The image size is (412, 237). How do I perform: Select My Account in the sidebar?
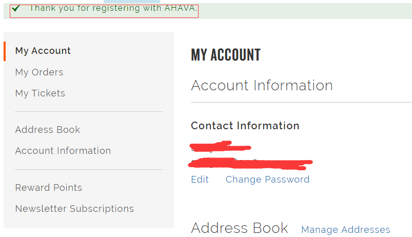[43, 51]
